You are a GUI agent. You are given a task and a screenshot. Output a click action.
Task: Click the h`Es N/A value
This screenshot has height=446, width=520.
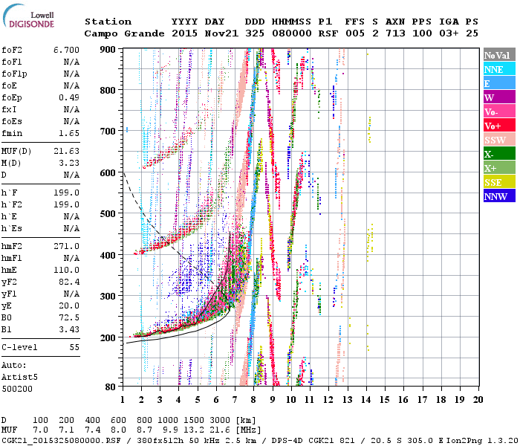[71, 229]
